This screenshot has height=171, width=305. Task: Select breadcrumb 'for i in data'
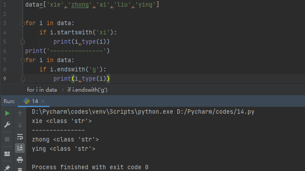coord(42,90)
